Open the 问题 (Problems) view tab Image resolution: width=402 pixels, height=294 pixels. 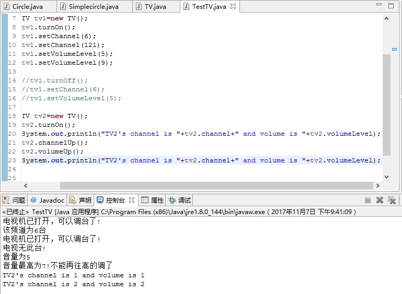pos(14,200)
